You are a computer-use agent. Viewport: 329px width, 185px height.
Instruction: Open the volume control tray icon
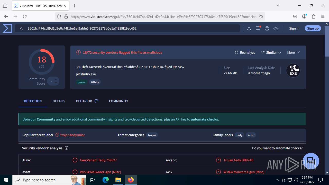coord(296,180)
